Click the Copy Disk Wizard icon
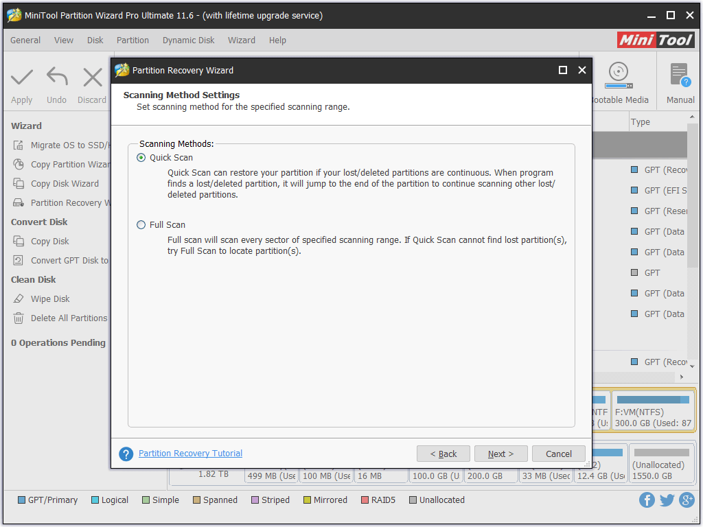The width and height of the screenshot is (703, 527). tap(19, 184)
